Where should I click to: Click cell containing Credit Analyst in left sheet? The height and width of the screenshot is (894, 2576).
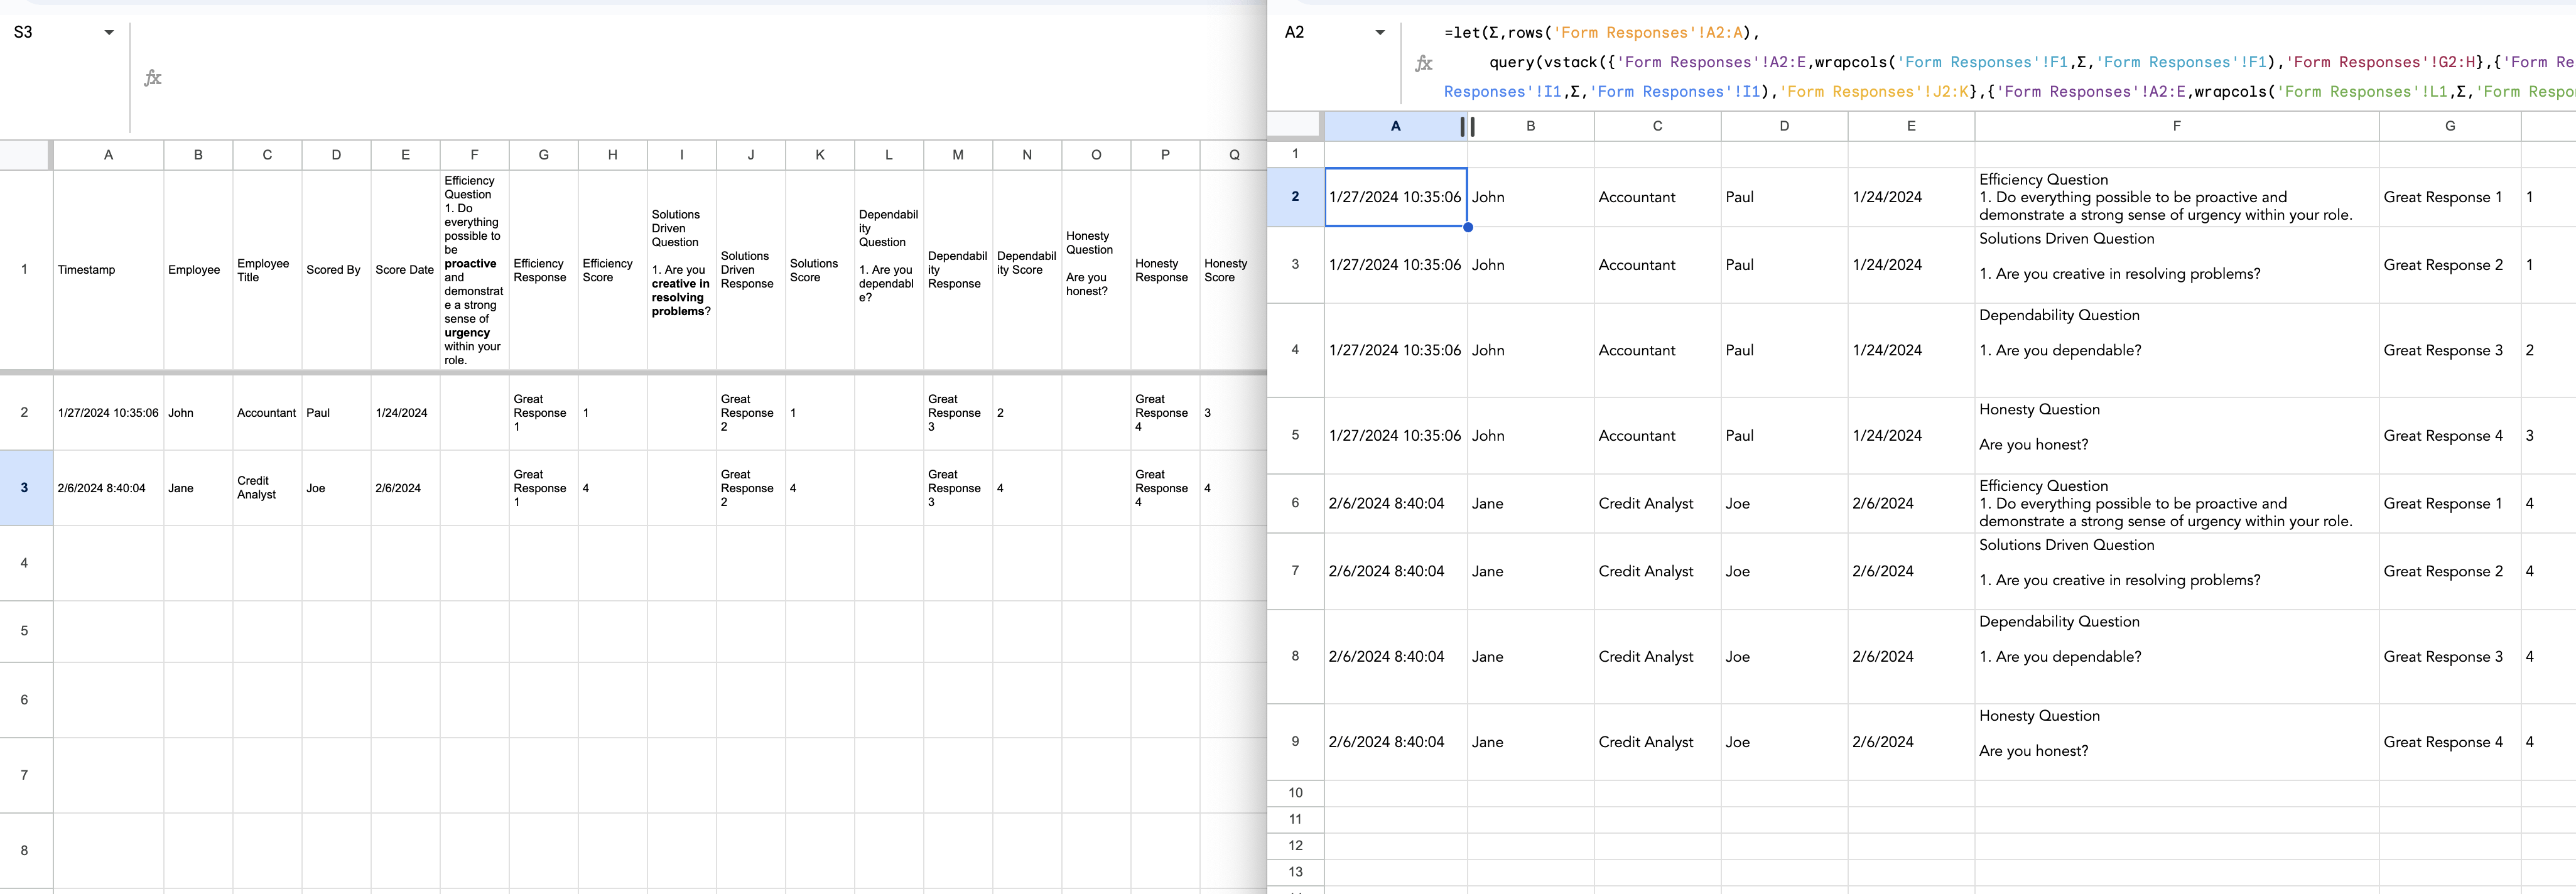pos(266,488)
